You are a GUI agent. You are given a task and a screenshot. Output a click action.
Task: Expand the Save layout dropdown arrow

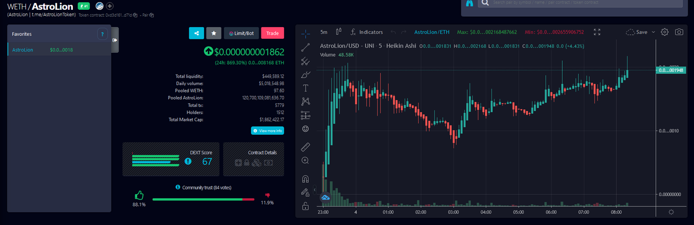654,32
